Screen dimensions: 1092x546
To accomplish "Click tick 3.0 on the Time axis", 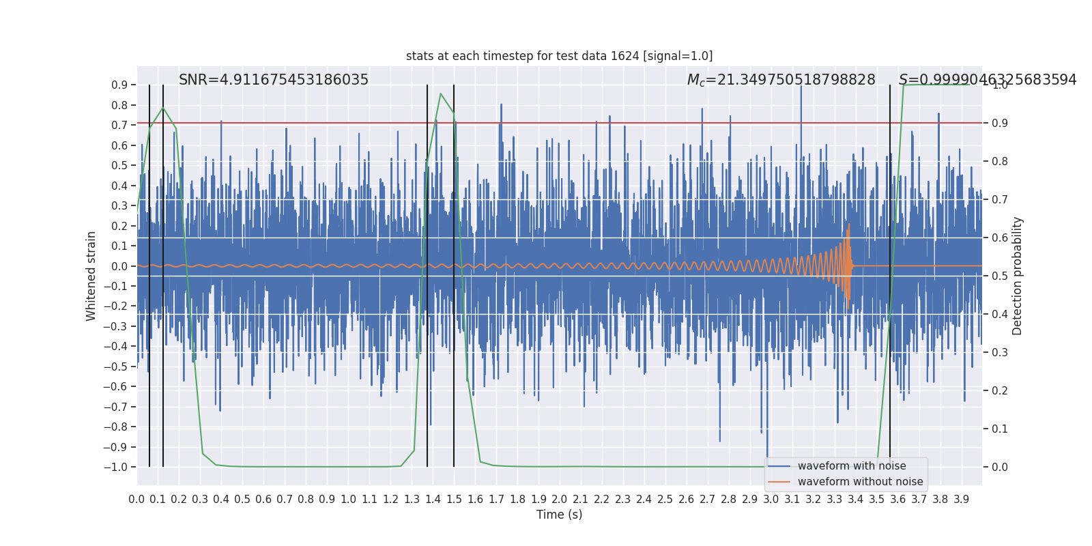I will pos(771,500).
